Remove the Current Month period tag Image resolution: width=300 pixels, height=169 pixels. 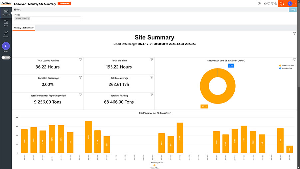[29, 19]
